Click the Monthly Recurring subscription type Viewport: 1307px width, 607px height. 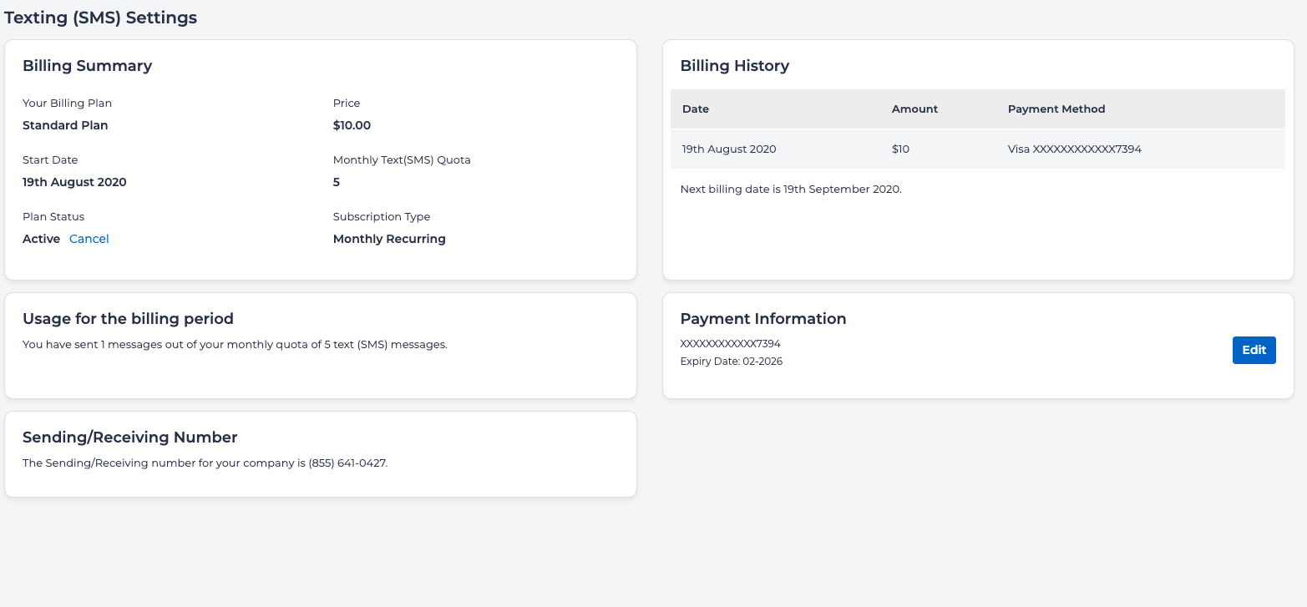pos(389,239)
